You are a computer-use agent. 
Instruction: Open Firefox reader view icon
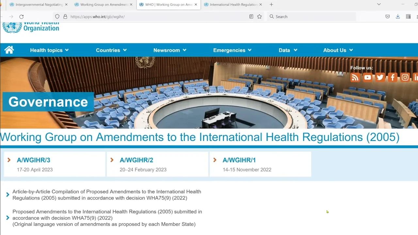251,16
